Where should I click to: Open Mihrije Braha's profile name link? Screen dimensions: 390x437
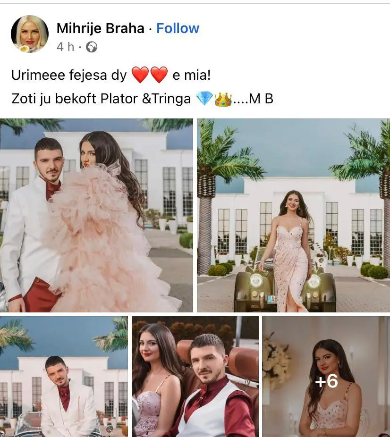101,28
